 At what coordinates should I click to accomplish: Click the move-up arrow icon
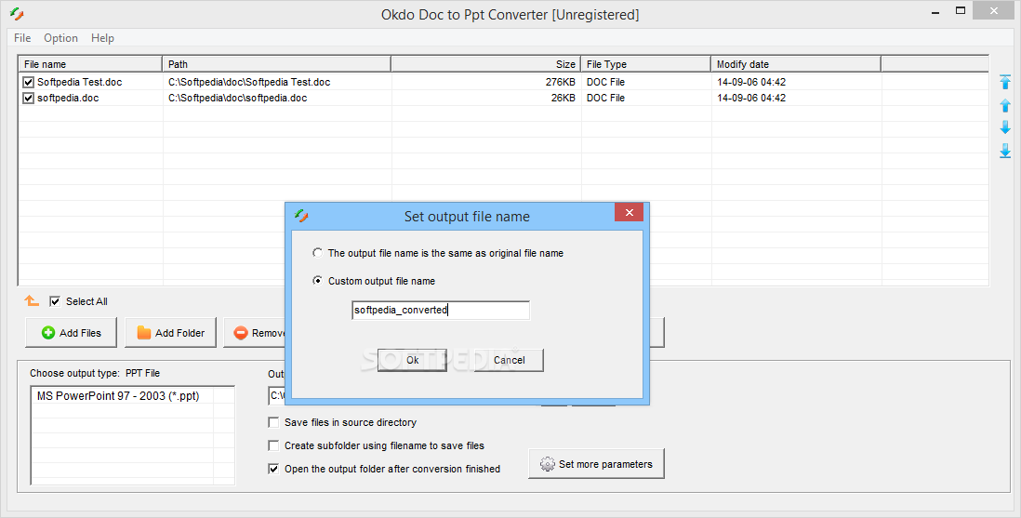coord(1004,106)
